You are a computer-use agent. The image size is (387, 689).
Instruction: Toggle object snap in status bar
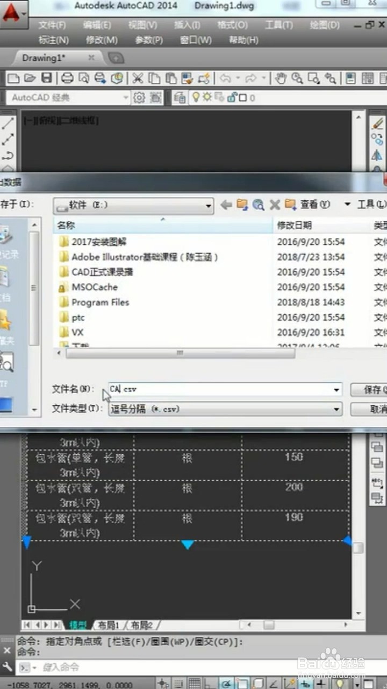click(x=242, y=683)
